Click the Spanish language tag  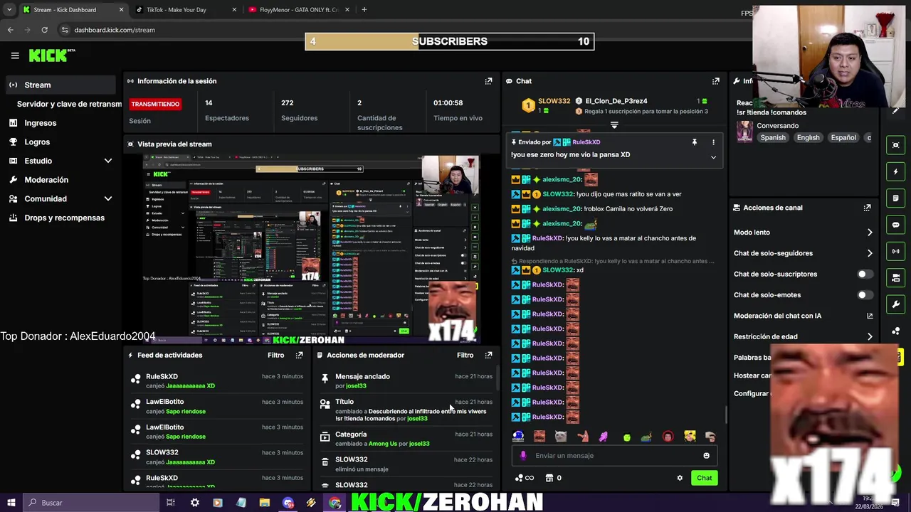coord(773,138)
